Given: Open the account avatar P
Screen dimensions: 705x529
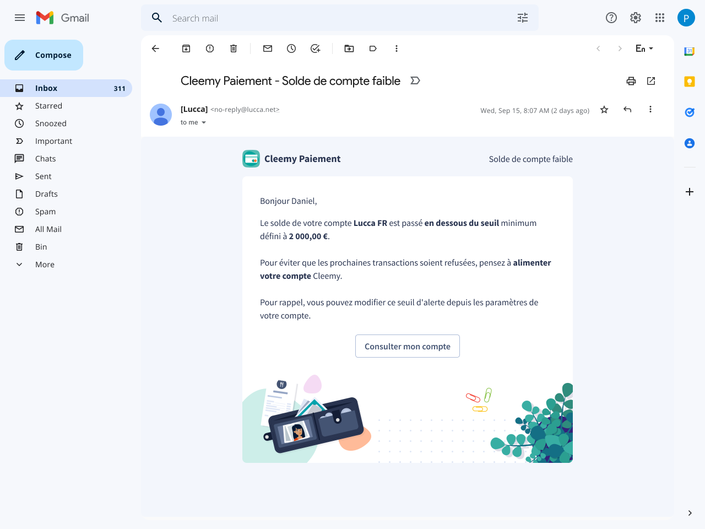Looking at the screenshot, I should [x=686, y=18].
